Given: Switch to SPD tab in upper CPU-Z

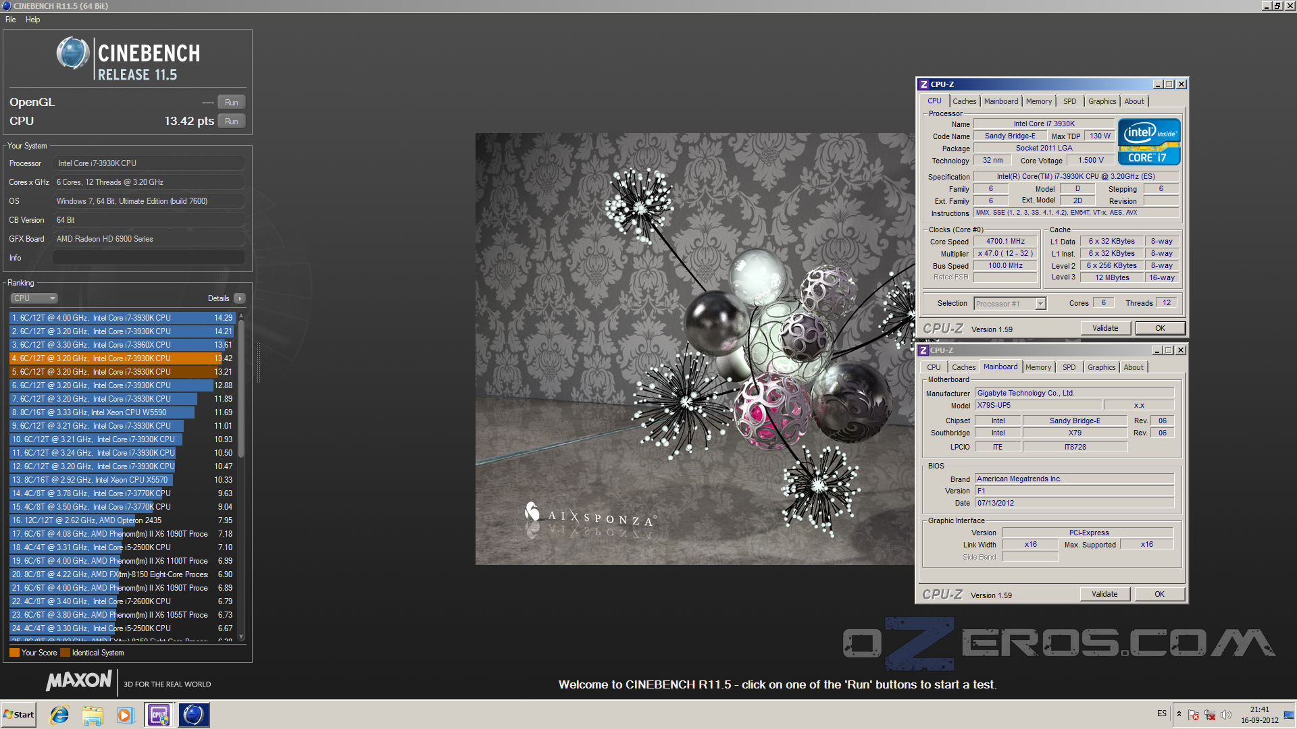Looking at the screenshot, I should (x=1070, y=101).
